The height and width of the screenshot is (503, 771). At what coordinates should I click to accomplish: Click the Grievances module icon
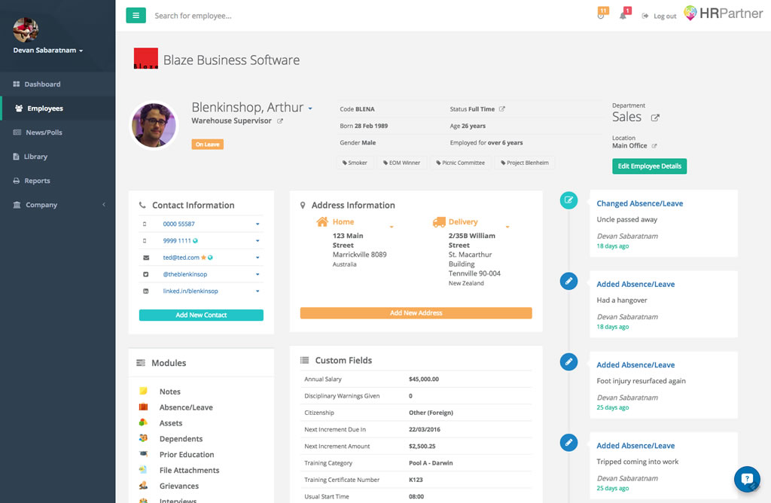[143, 485]
